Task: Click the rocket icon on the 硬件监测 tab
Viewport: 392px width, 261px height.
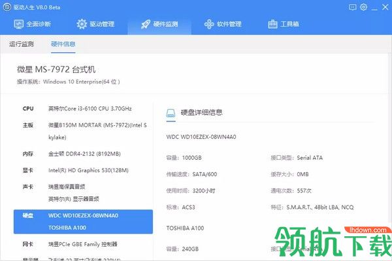Action: click(146, 24)
